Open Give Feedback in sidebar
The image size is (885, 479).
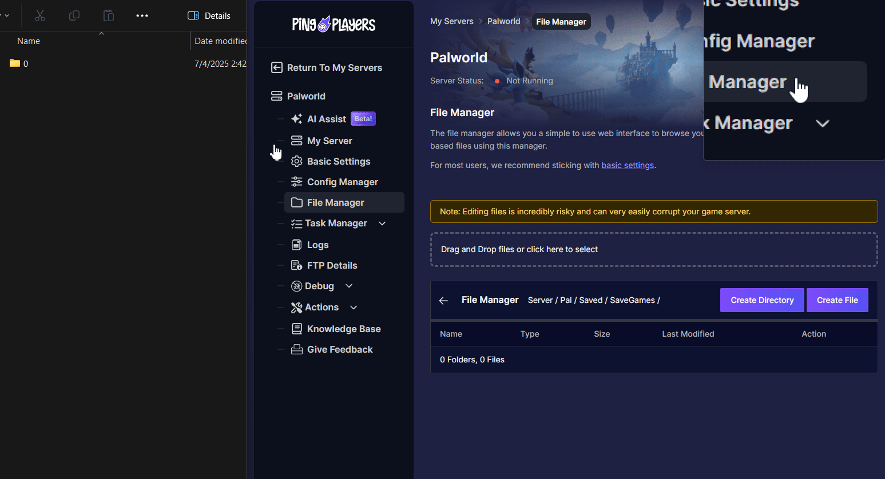(x=340, y=349)
